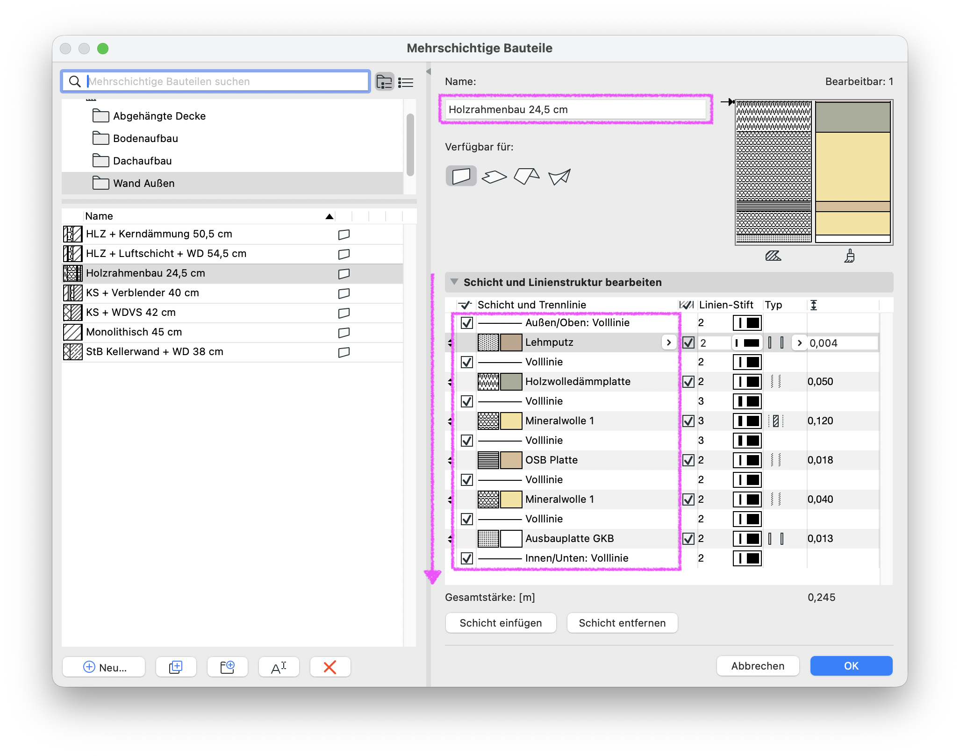Open the Lehmputz layer type chevron
The image size is (960, 756).
coord(800,343)
